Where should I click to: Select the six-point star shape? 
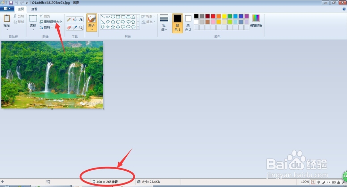tap(118, 27)
